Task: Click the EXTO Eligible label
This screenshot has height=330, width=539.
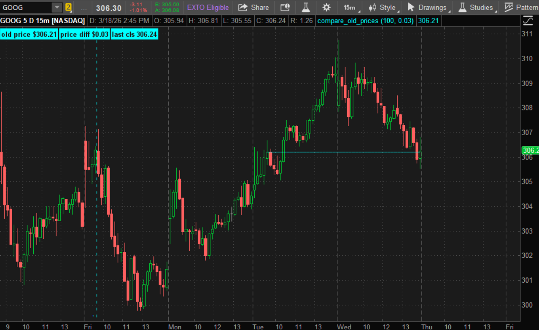Action: (208, 8)
